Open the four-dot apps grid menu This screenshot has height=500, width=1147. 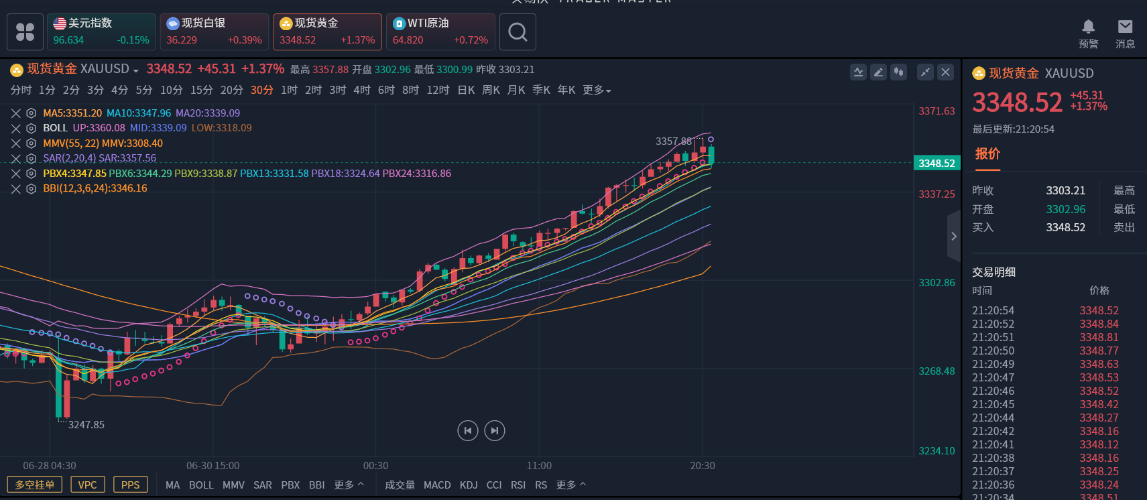(25, 32)
